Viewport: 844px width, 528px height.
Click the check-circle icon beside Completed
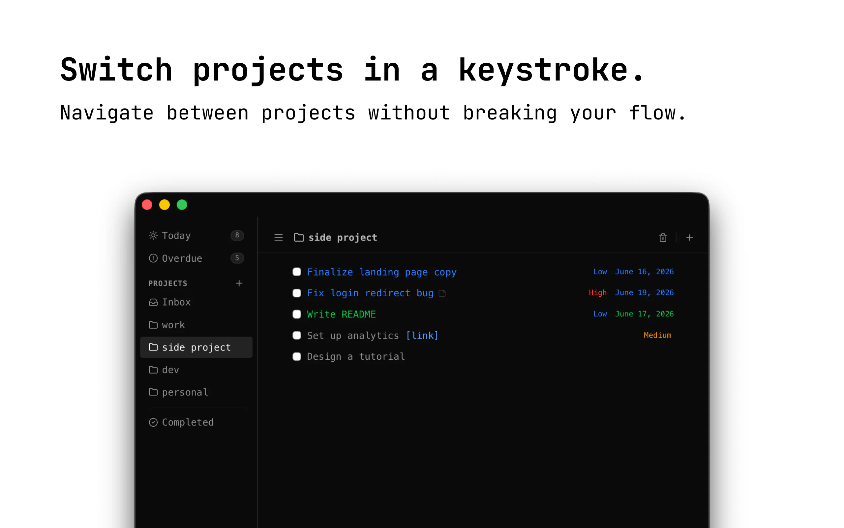(153, 422)
